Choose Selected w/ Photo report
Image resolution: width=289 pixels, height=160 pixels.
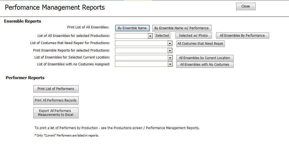(x=193, y=35)
